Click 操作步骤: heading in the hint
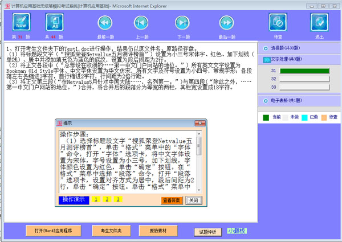The height and width of the screenshot is (242, 342). (x=74, y=134)
